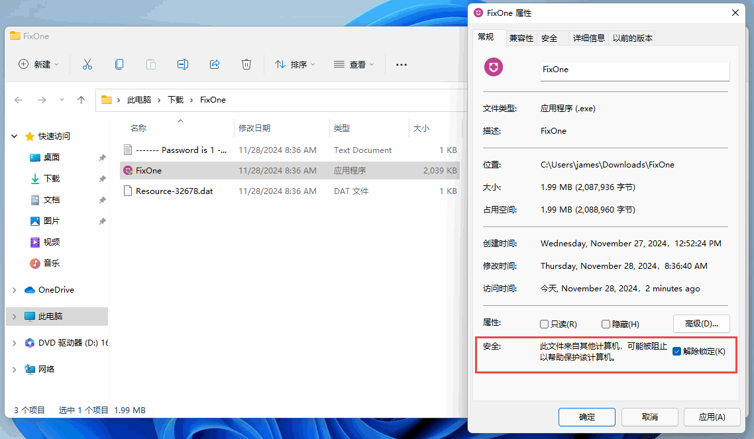Screen dimensions: 754x439
Task: Expand the 此电脑 tree node
Action: tap(15, 317)
